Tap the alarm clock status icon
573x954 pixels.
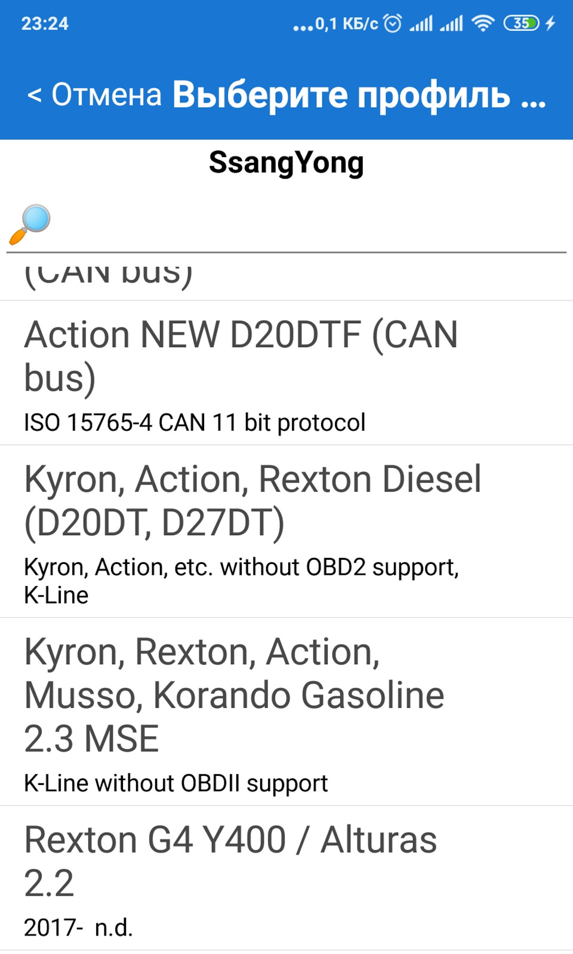click(x=393, y=23)
